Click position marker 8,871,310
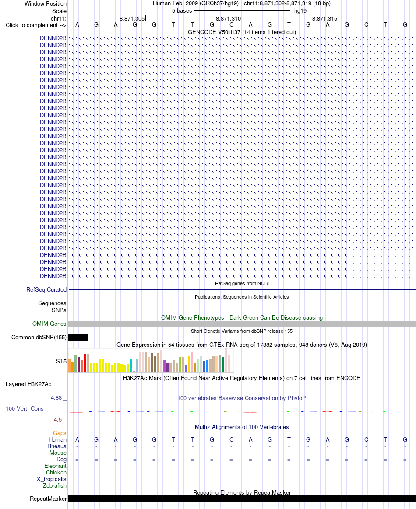This screenshot has width=416, height=509. click(229, 18)
